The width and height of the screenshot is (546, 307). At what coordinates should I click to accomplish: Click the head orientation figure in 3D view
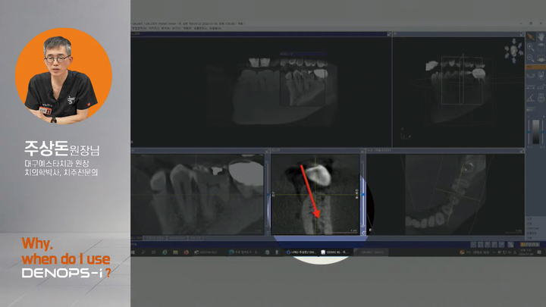[x=513, y=52]
